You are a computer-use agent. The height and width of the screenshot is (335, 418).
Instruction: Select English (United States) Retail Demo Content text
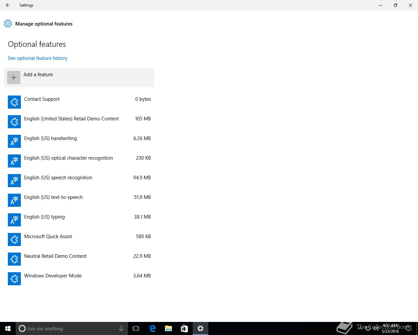pyautogui.click(x=72, y=119)
